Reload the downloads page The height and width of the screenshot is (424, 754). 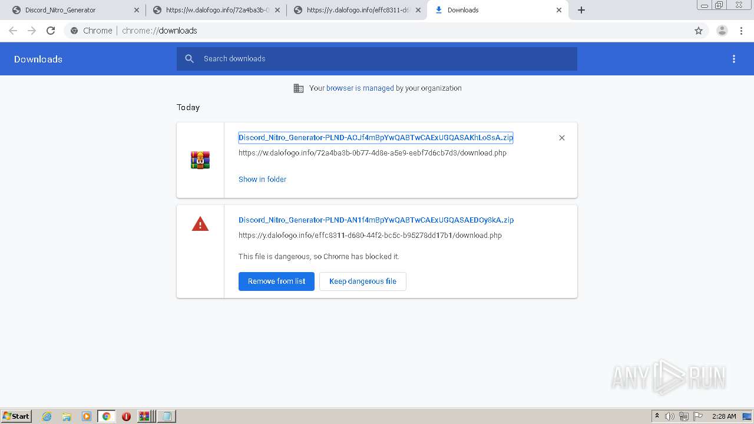(x=51, y=31)
